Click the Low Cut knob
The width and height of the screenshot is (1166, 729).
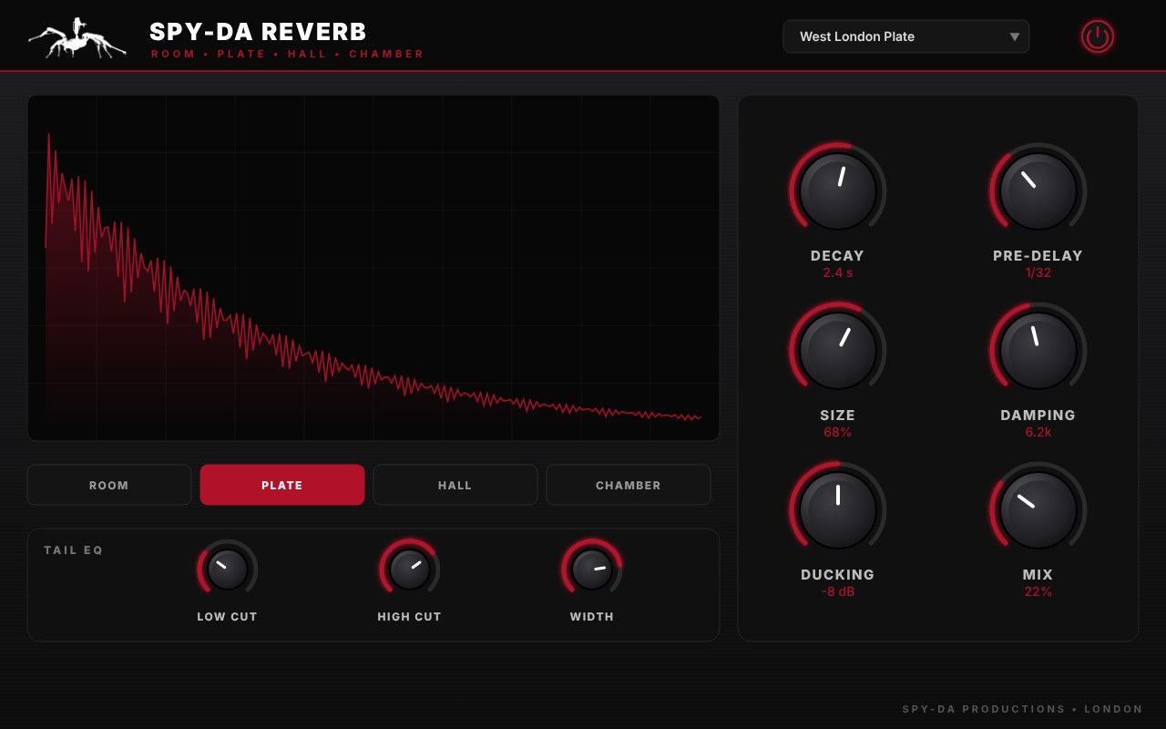click(228, 570)
